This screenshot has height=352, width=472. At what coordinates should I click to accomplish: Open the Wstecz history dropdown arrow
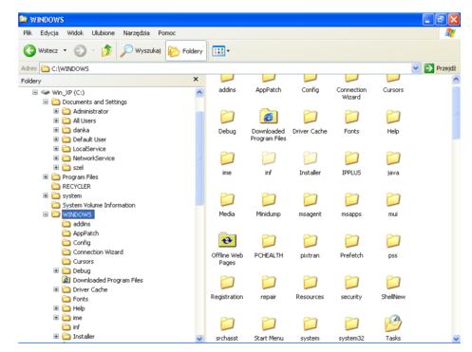(x=65, y=50)
